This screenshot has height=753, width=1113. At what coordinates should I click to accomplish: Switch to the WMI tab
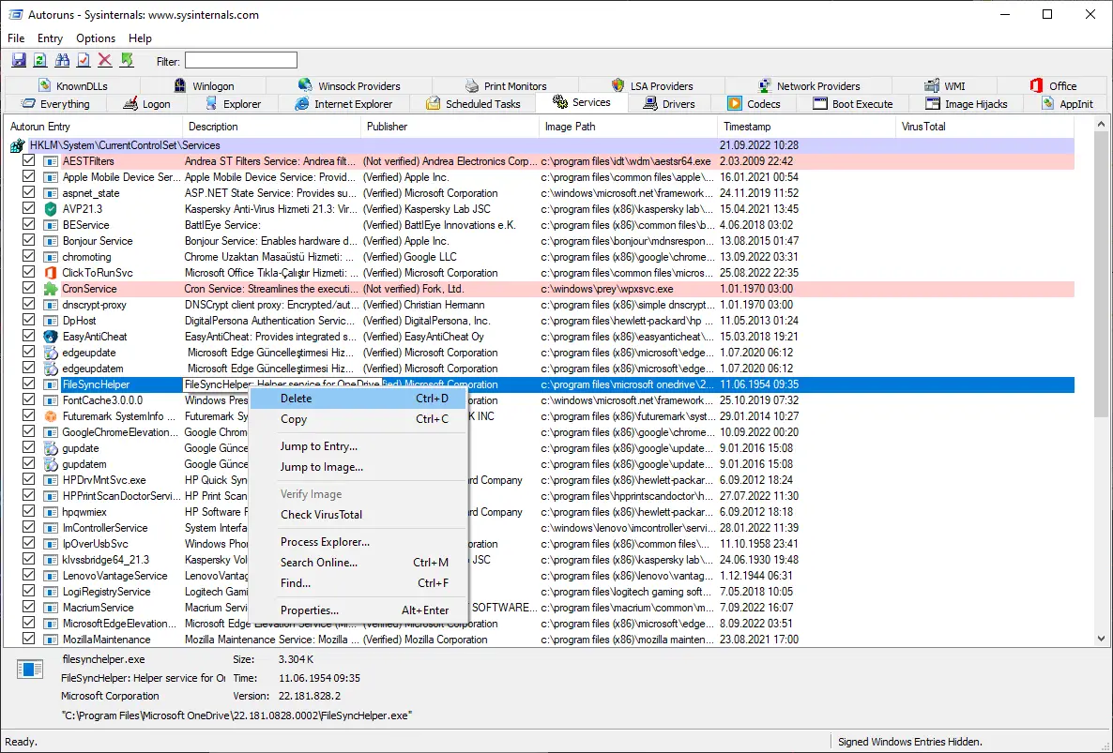coord(945,85)
